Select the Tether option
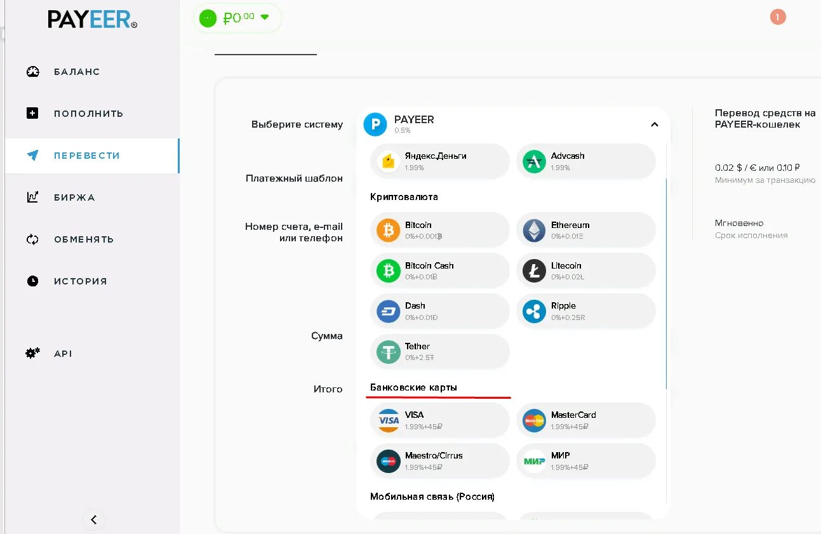This screenshot has width=821, height=534. pos(440,352)
